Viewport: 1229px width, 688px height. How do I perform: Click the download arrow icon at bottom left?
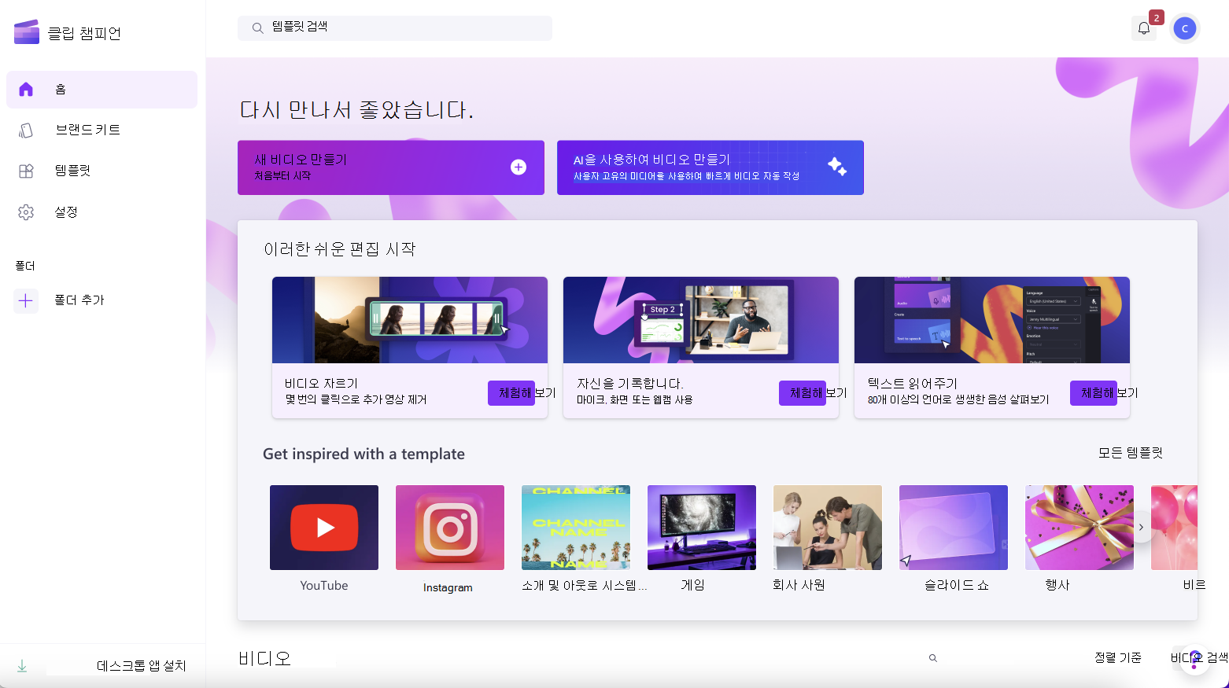pyautogui.click(x=22, y=666)
